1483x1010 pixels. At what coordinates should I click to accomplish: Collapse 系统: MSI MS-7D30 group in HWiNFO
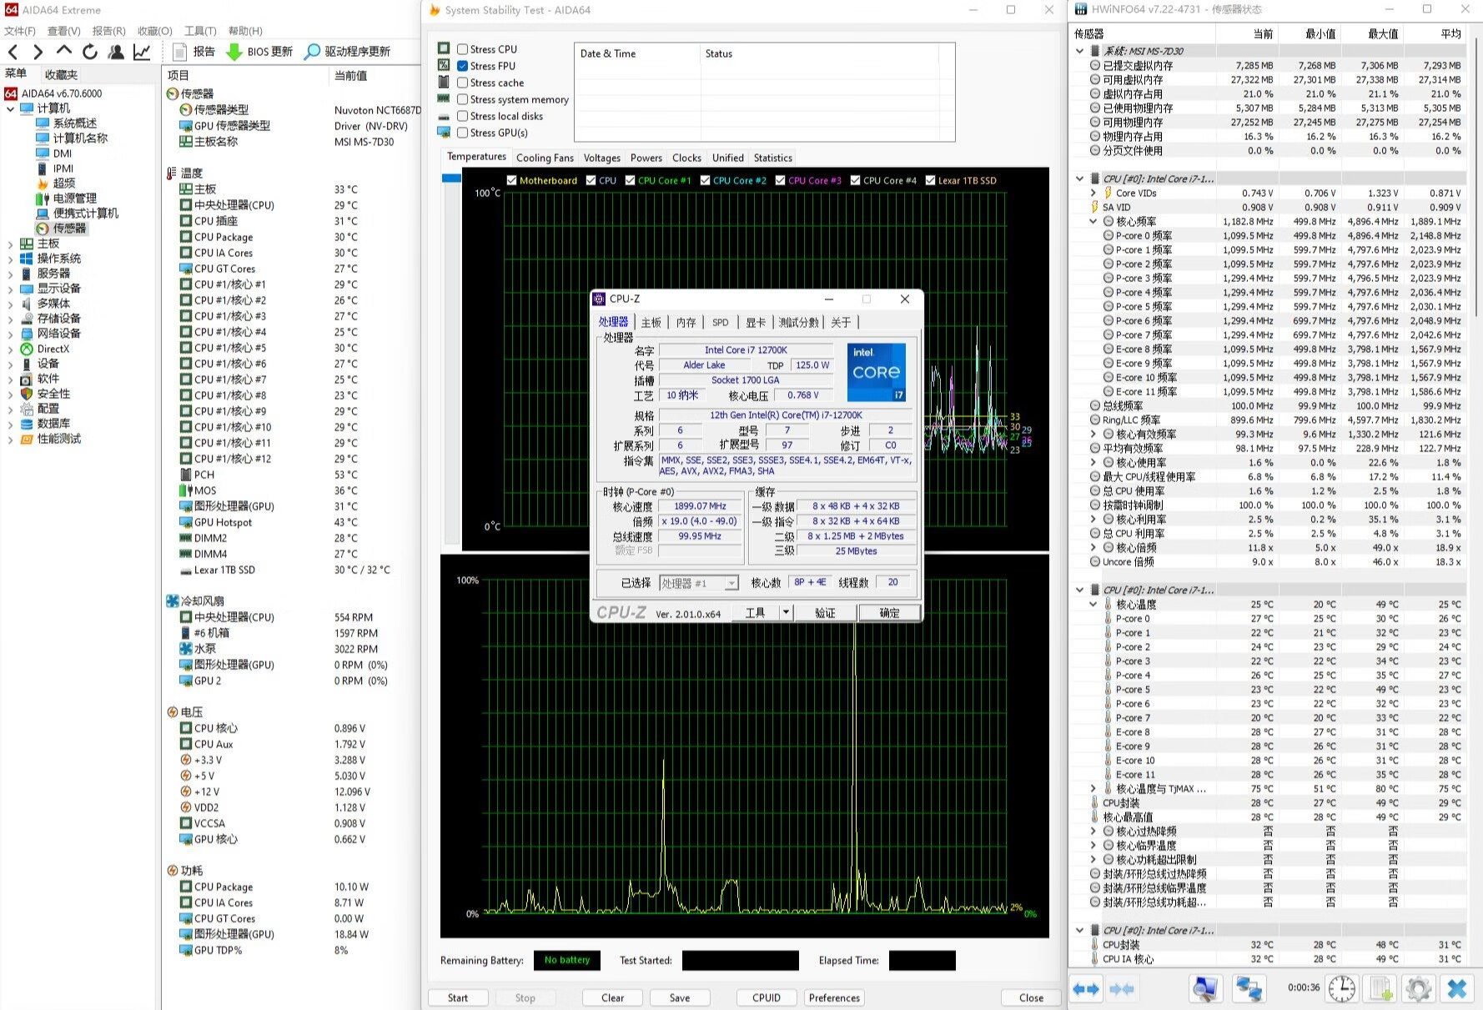pos(1080,51)
